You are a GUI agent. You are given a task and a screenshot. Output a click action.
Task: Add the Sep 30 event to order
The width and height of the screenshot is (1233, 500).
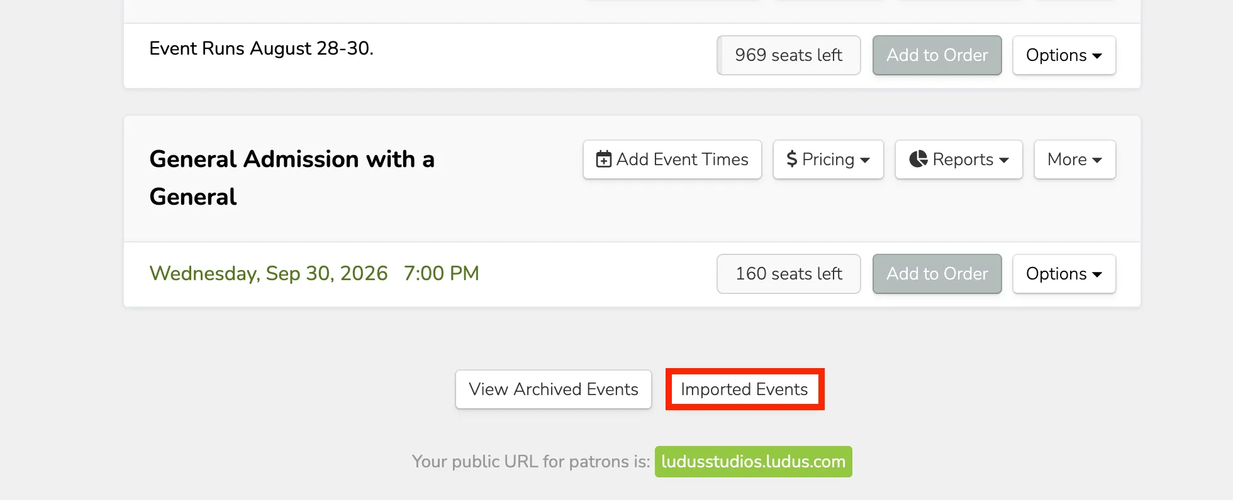[937, 274]
